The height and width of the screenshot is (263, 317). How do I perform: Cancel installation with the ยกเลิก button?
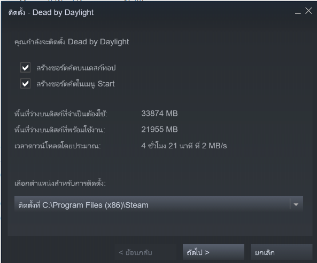click(x=282, y=252)
